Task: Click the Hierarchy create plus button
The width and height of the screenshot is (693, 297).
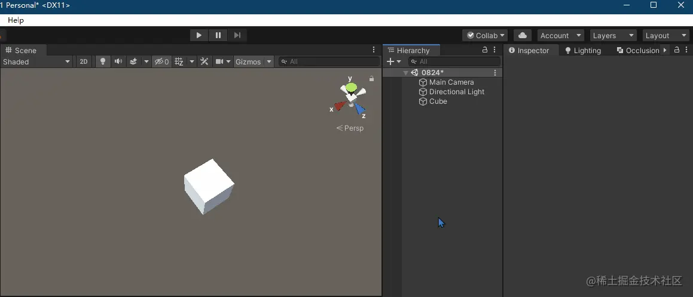Action: (x=390, y=61)
